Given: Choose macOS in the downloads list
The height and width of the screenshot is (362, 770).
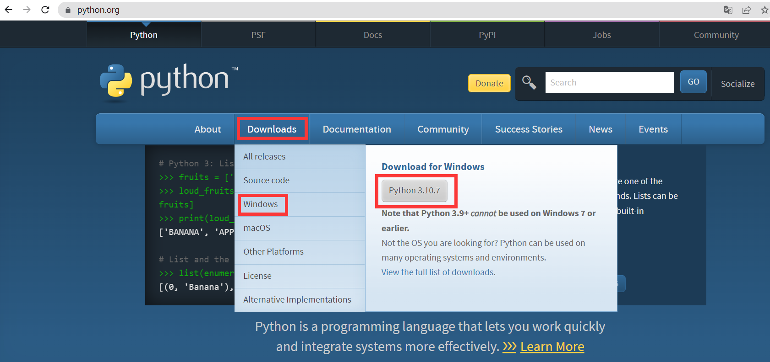Looking at the screenshot, I should (257, 228).
